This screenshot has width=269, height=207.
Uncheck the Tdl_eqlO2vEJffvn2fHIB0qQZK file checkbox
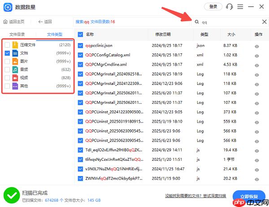coord(80,150)
